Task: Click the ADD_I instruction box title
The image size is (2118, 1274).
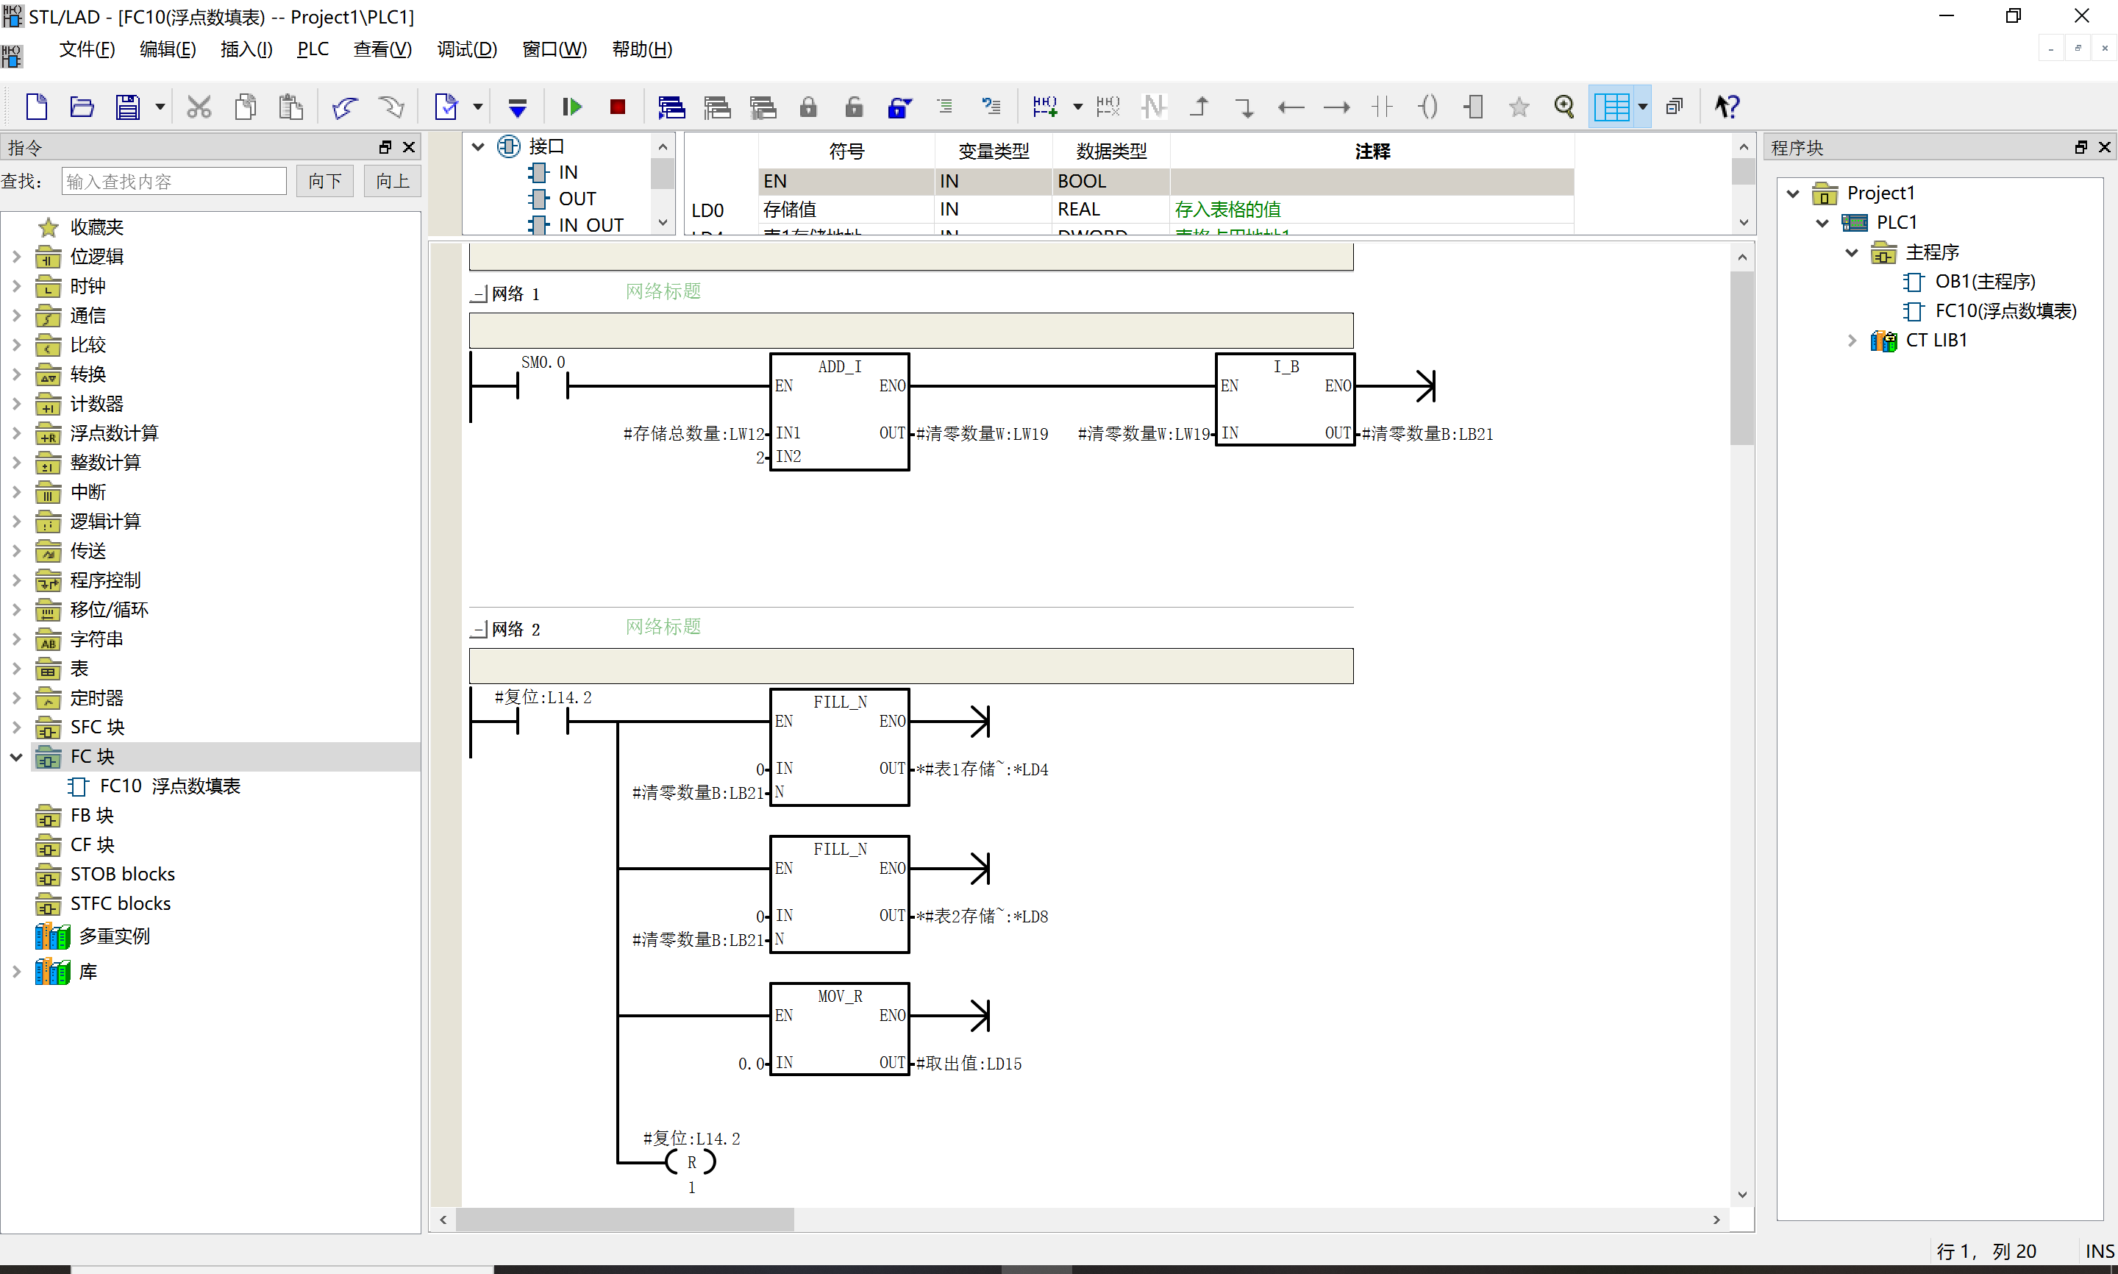Action: tap(839, 366)
